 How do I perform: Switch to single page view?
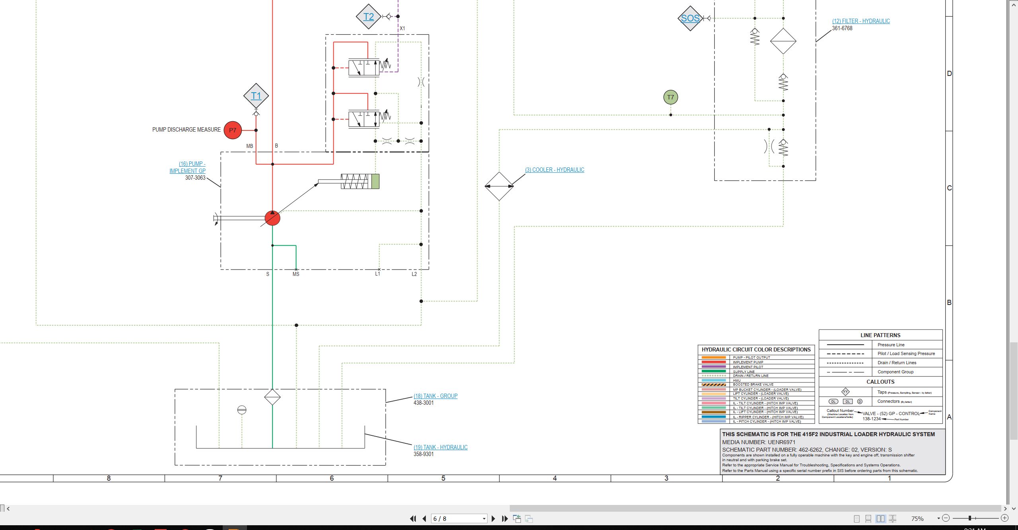(857, 518)
